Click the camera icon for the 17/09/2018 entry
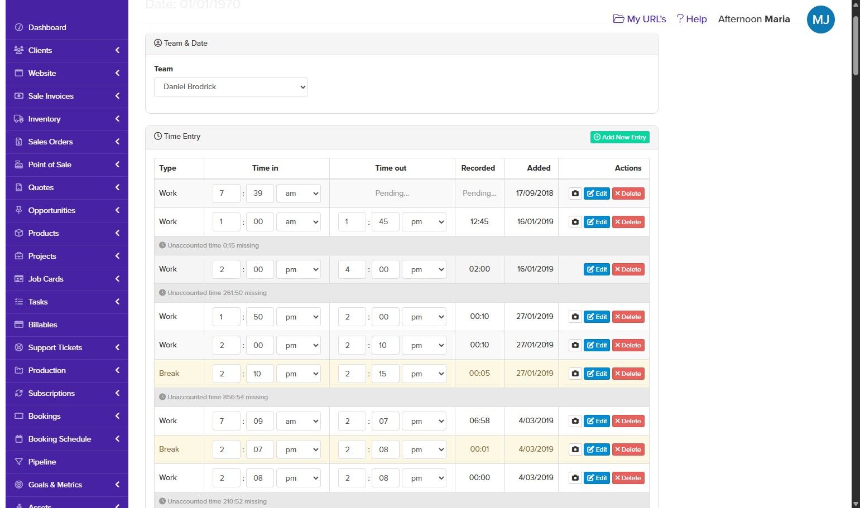 [575, 193]
